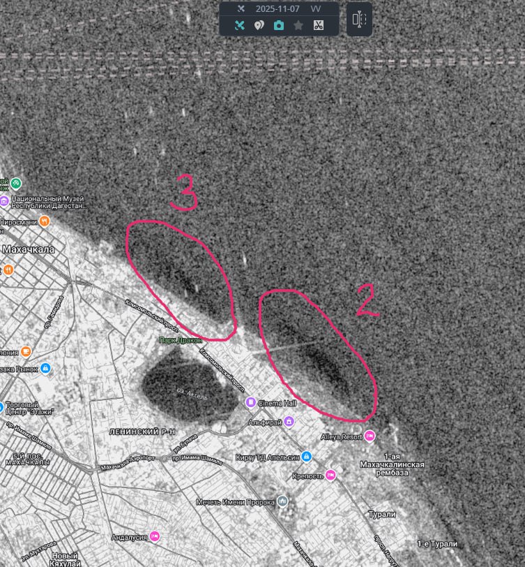This screenshot has height=567, width=525.
Task: Select the Мечеть Имени Пророка landmark icon
Action: point(282,501)
